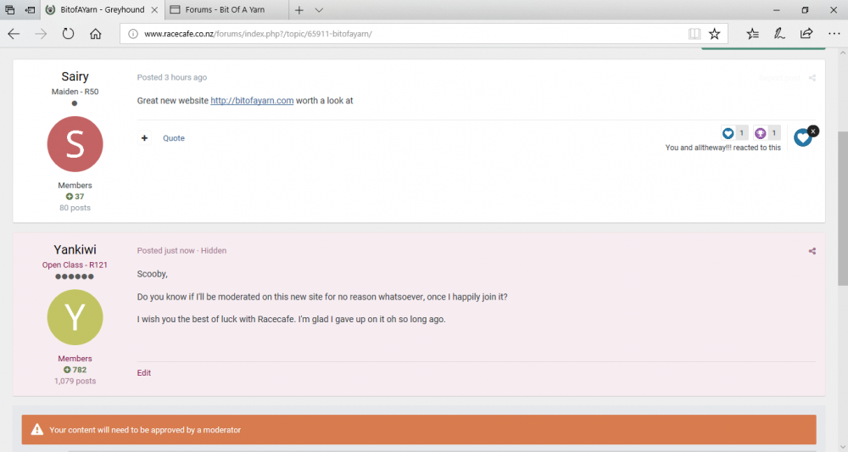Open the Favorites hub icon
The image size is (848, 452).
(x=752, y=34)
